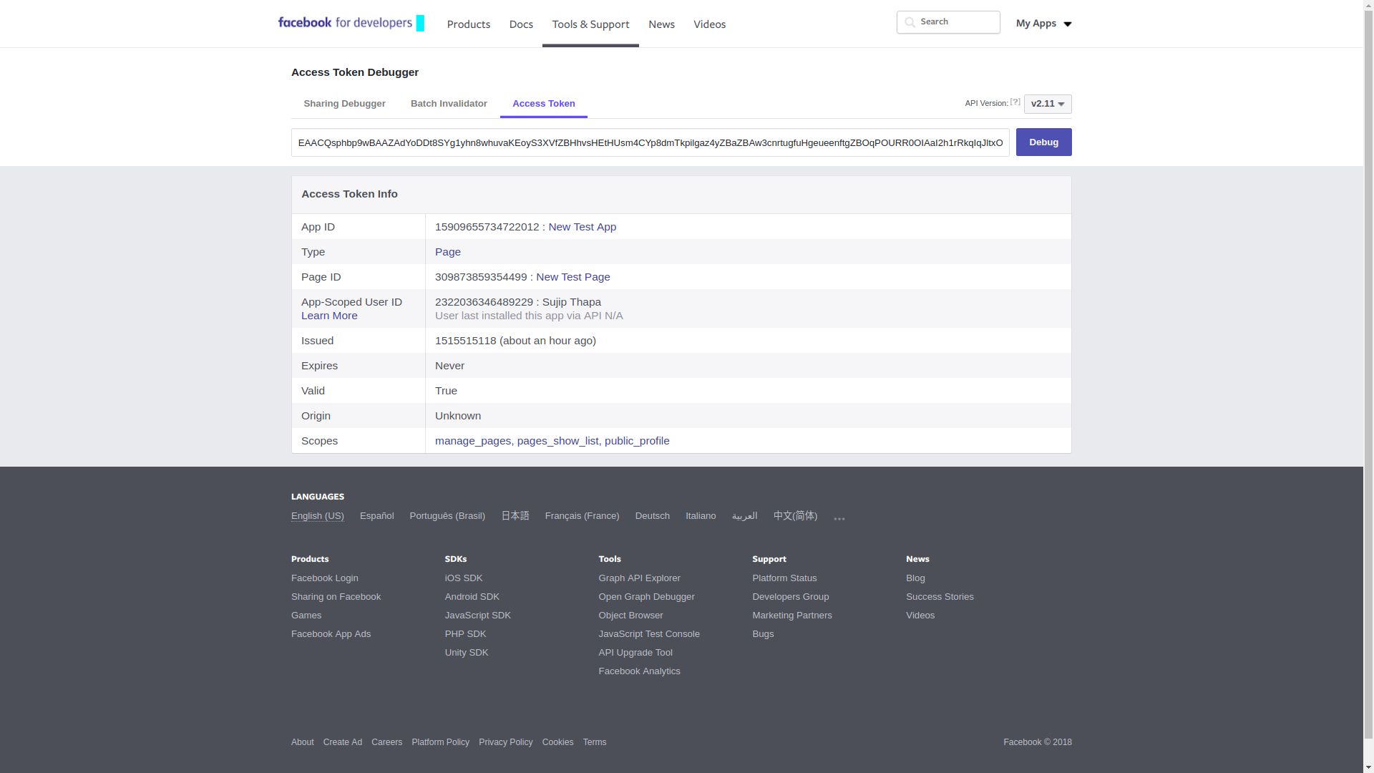Switch language to Português (Brasil)

click(x=447, y=516)
